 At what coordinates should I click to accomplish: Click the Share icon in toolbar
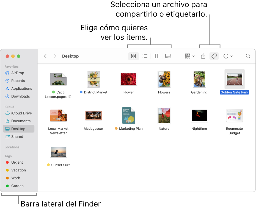tap(203, 56)
